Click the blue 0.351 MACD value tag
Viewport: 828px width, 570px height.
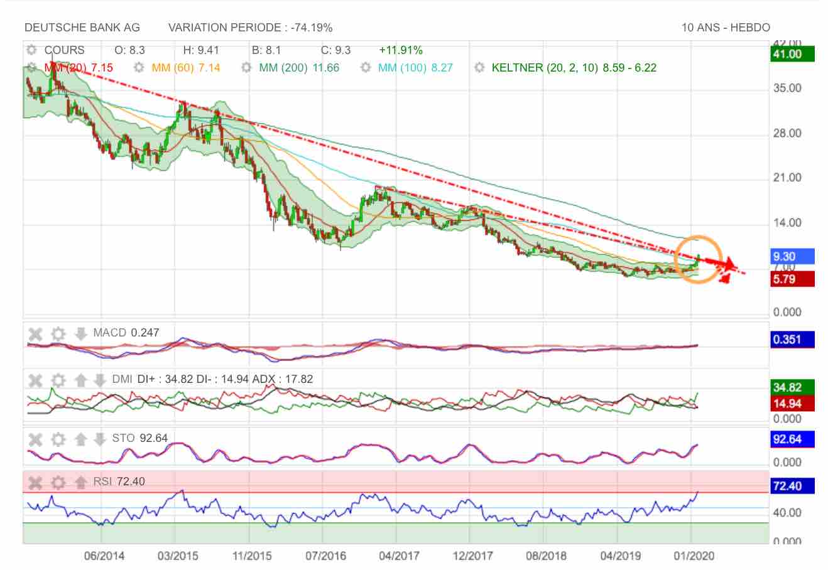click(x=792, y=340)
